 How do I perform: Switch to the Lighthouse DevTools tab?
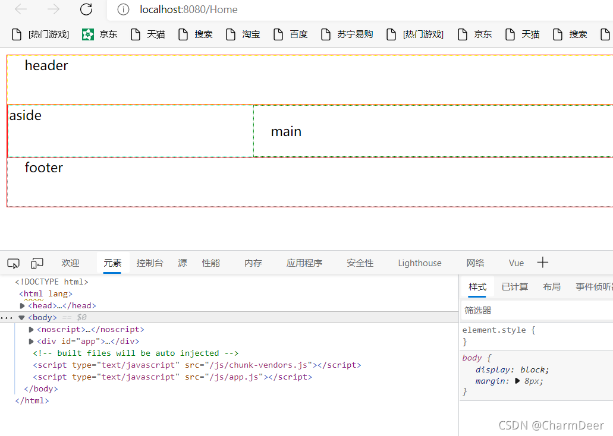tap(420, 263)
